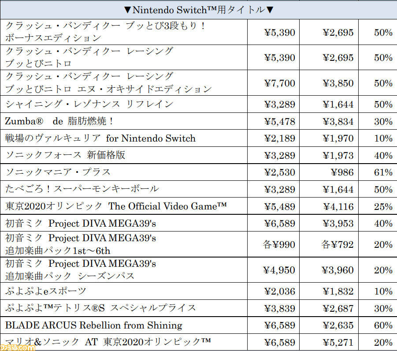Image resolution: width=397 pixels, height=351 pixels.
Task: Click the ¥2,189 regular price cell
Action: 274,138
